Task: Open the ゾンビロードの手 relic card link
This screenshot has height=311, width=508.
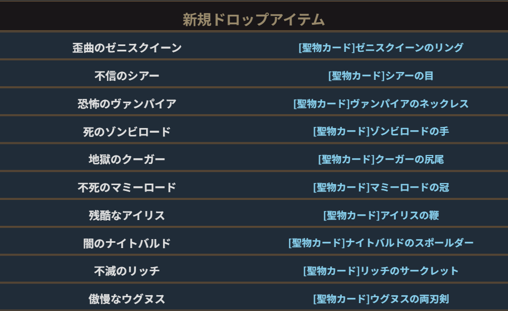Action: (x=380, y=131)
